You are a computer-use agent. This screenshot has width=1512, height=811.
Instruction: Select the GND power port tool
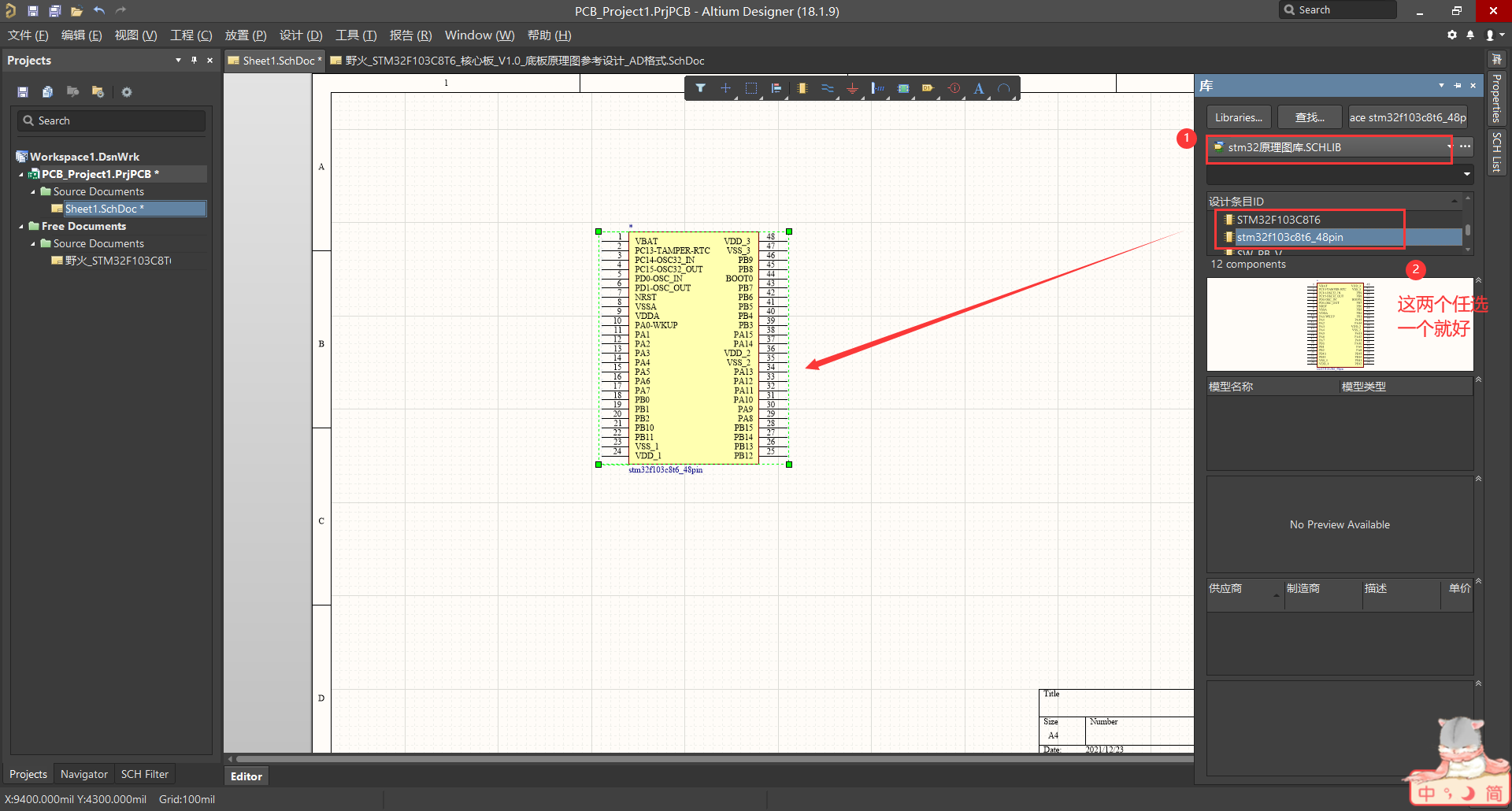coord(852,88)
